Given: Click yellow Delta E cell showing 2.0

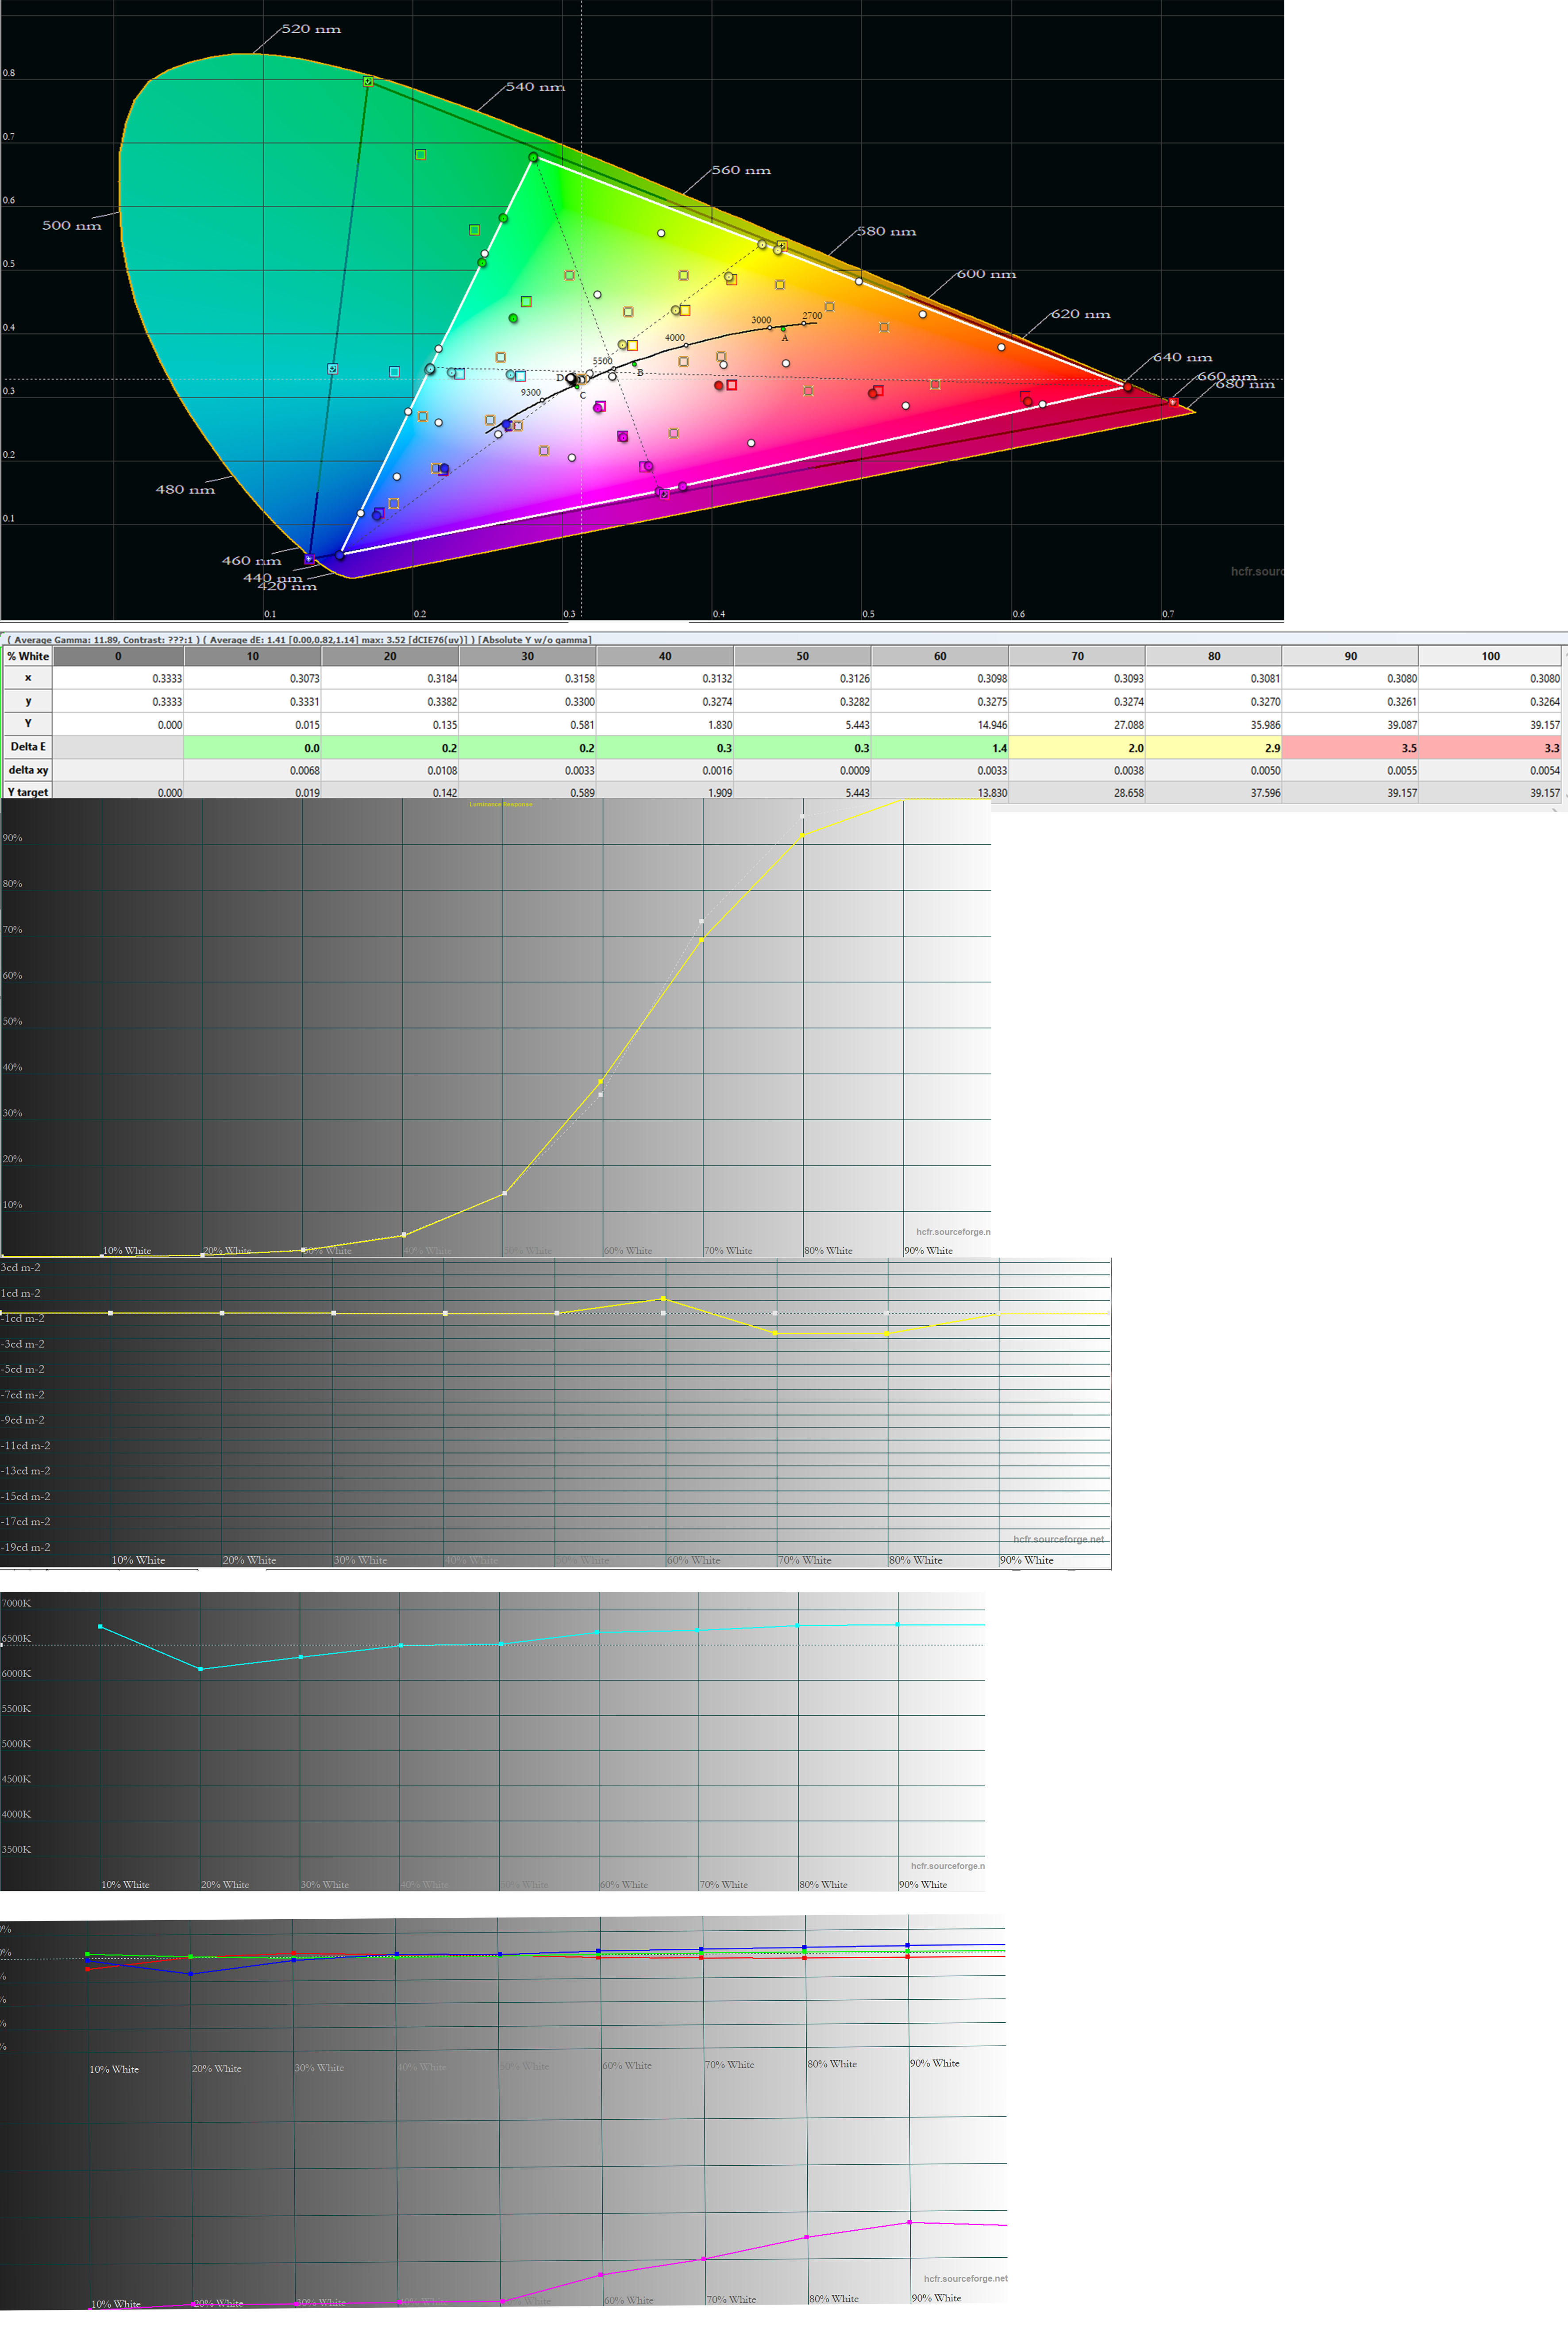Looking at the screenshot, I should coord(1077,747).
